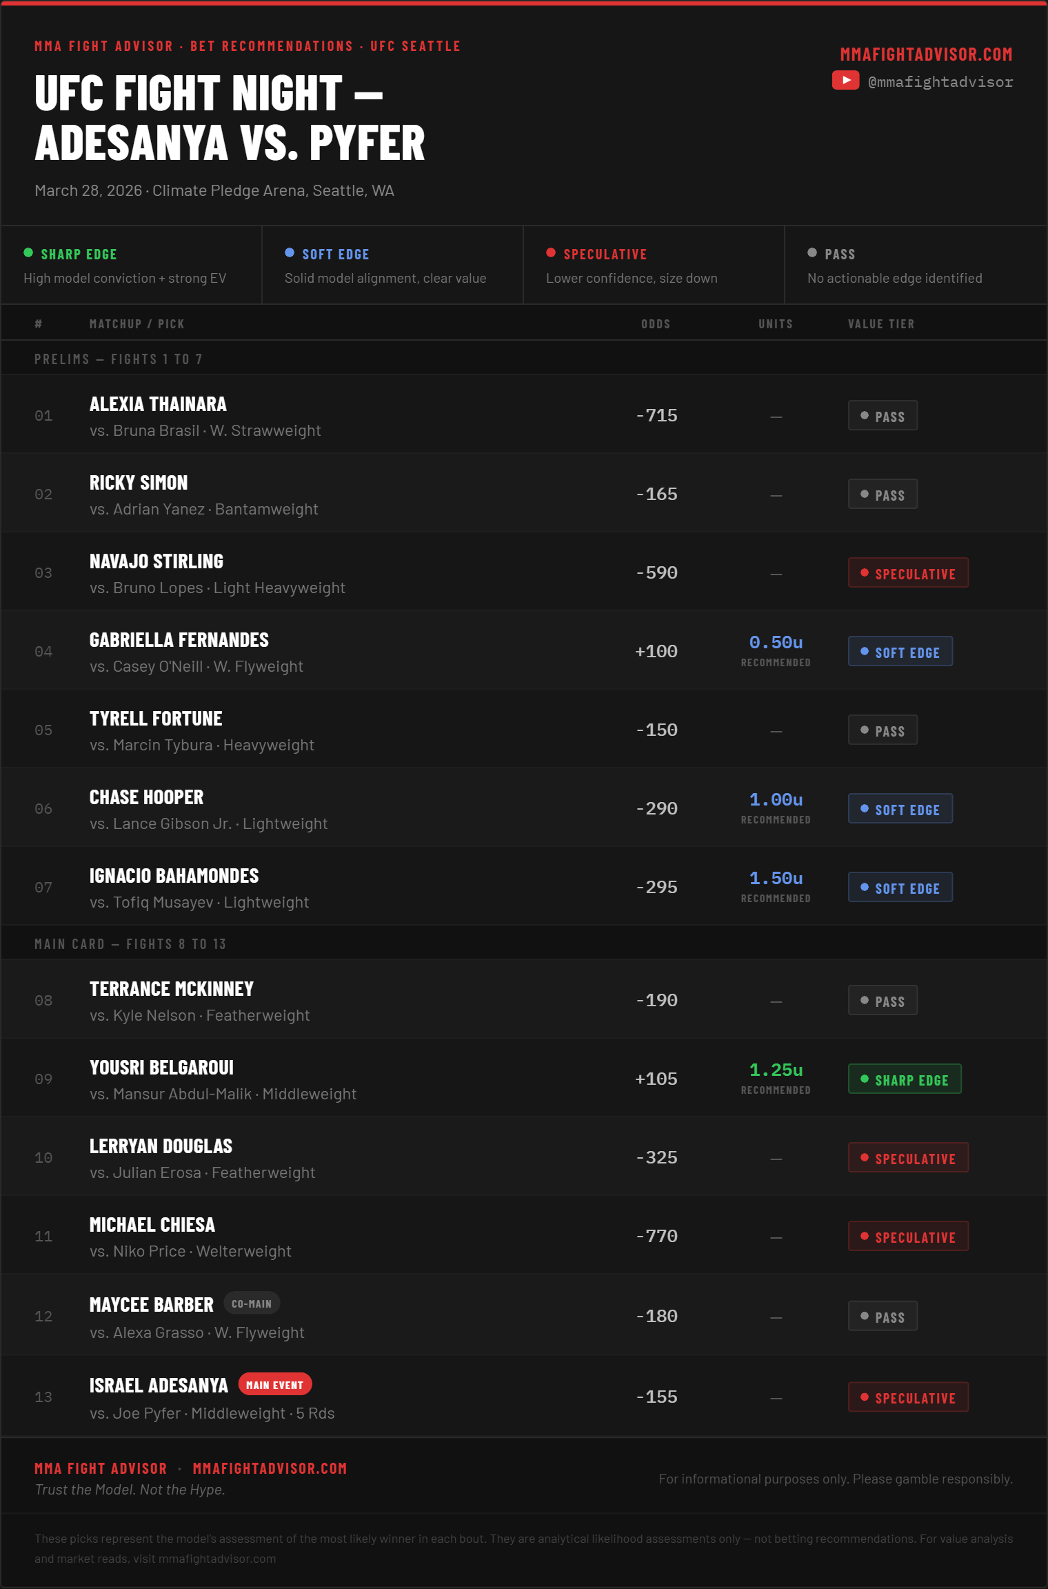Click the Pass tag for Alexia Thainara
The height and width of the screenshot is (1589, 1048).
[x=883, y=416]
